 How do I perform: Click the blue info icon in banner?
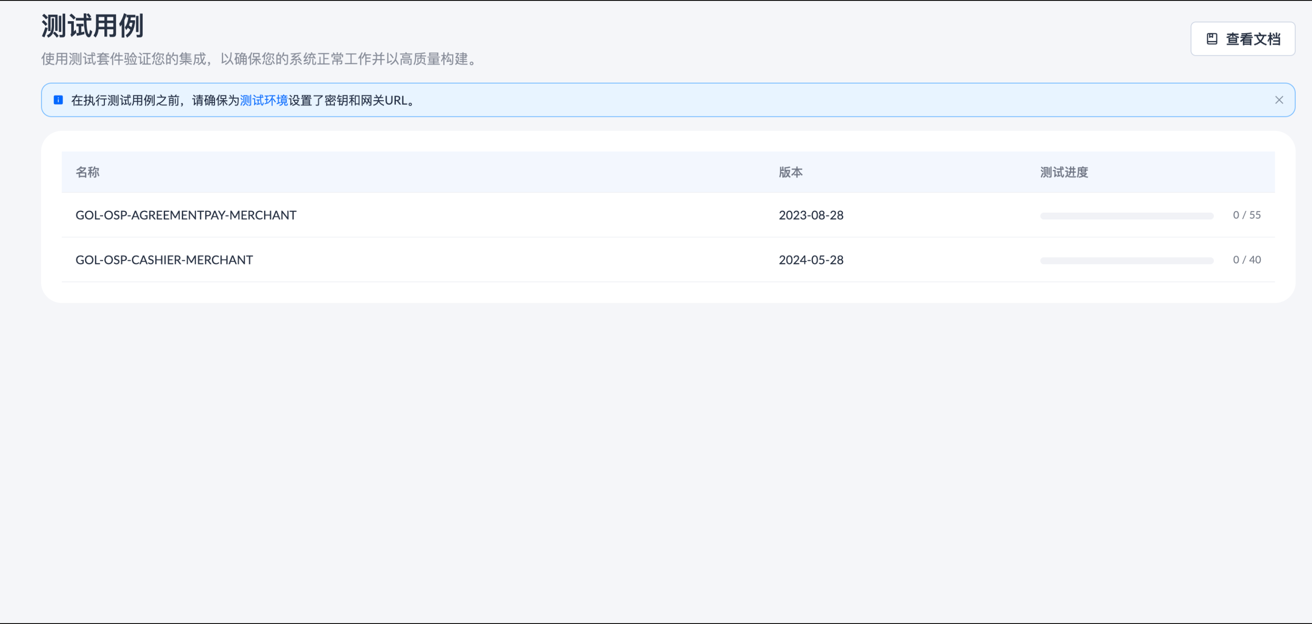[x=58, y=100]
